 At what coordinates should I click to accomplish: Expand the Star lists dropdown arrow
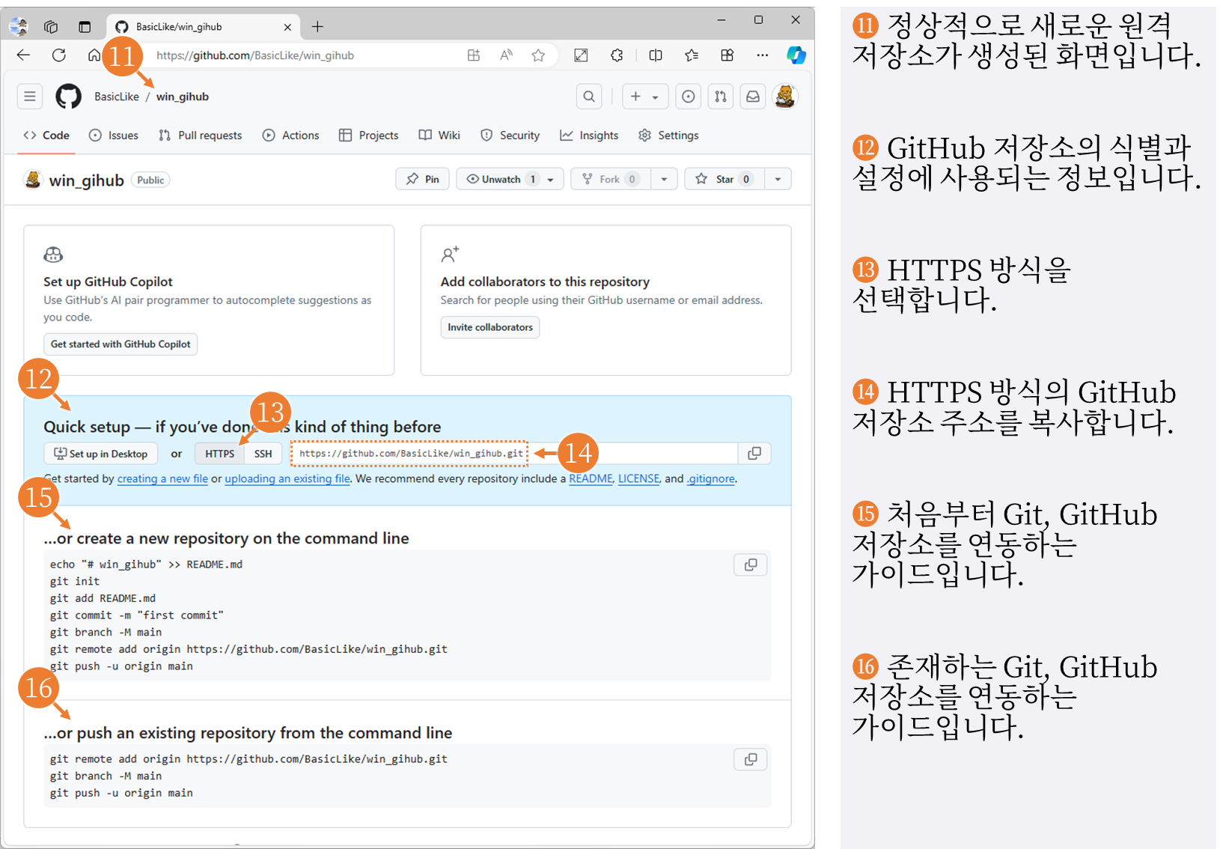[x=778, y=180]
